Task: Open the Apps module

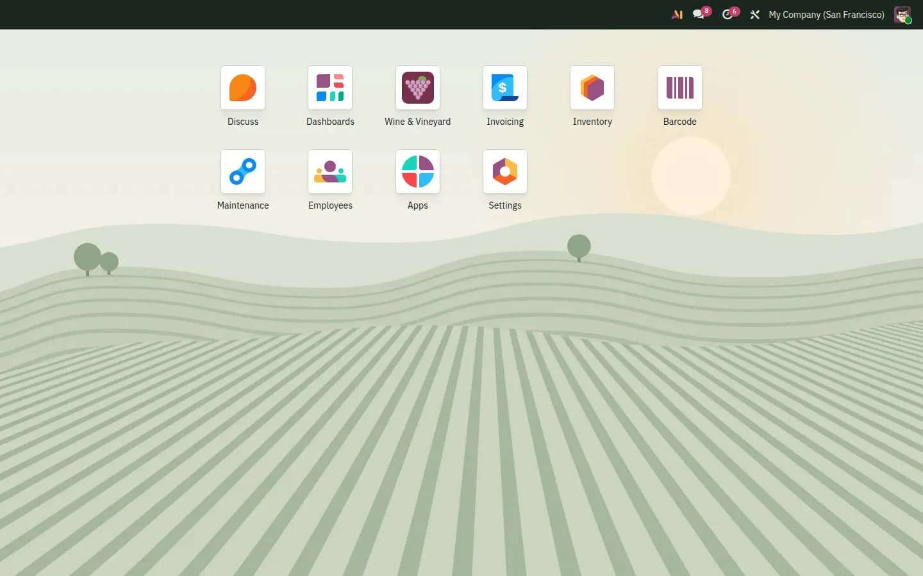Action: point(418,172)
